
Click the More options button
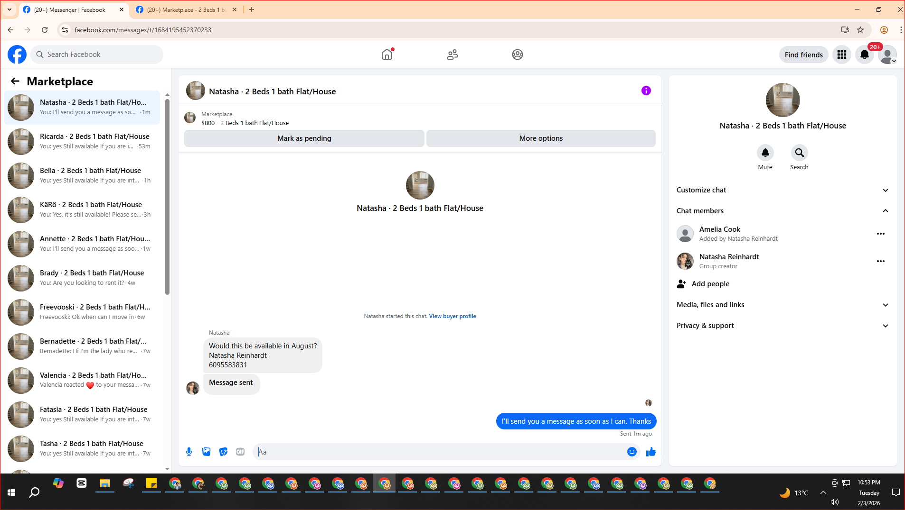click(x=541, y=138)
